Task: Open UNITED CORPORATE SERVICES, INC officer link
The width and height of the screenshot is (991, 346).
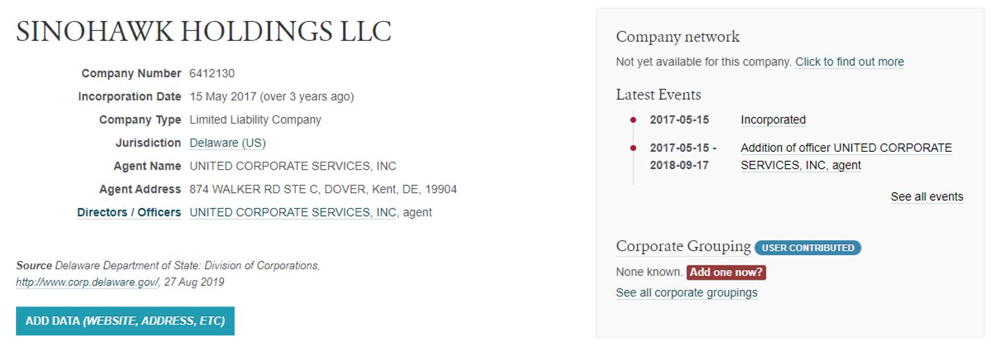Action: pyautogui.click(x=293, y=213)
